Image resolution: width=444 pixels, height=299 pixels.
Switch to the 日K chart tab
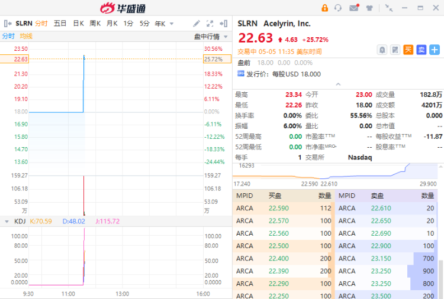78,24
